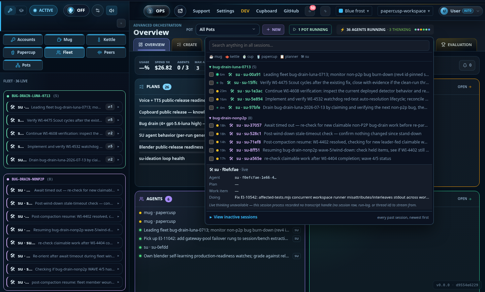Viewport: 485px width, 292px height.
Task: Open the sliders settings icon beside OFF
Action: click(98, 10)
